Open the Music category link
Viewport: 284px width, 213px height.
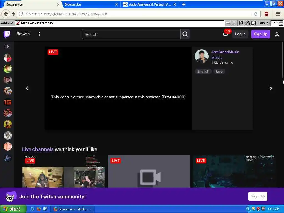[216, 57]
